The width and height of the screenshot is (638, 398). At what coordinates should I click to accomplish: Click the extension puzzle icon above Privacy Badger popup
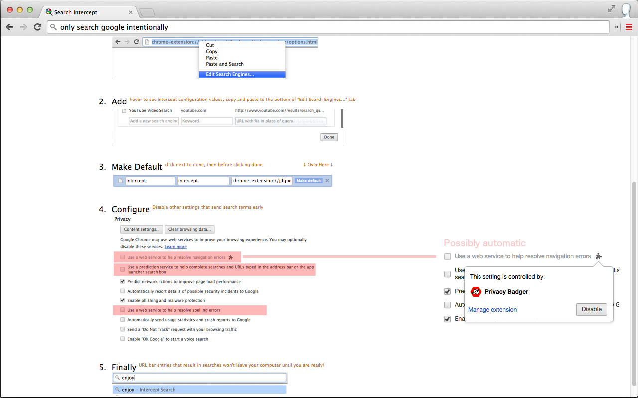[x=598, y=256]
